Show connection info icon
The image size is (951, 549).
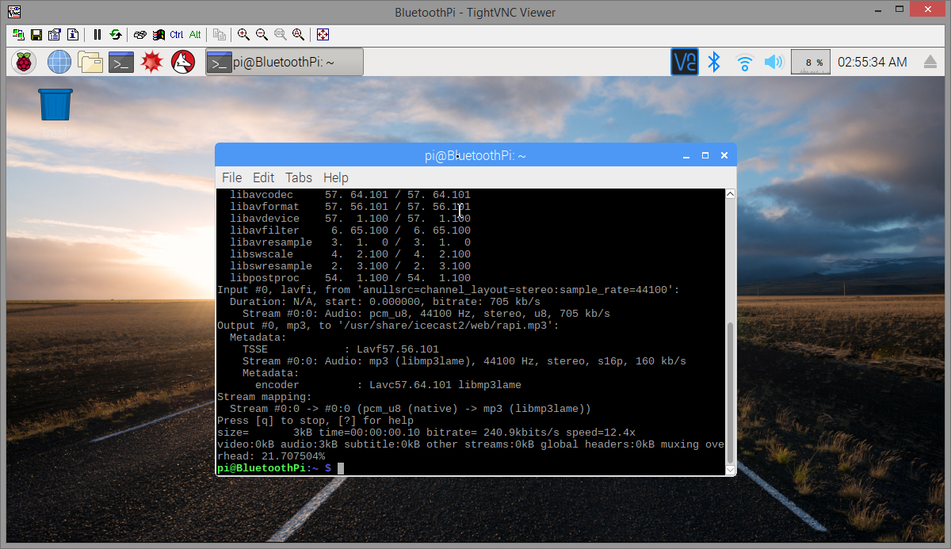[x=73, y=35]
